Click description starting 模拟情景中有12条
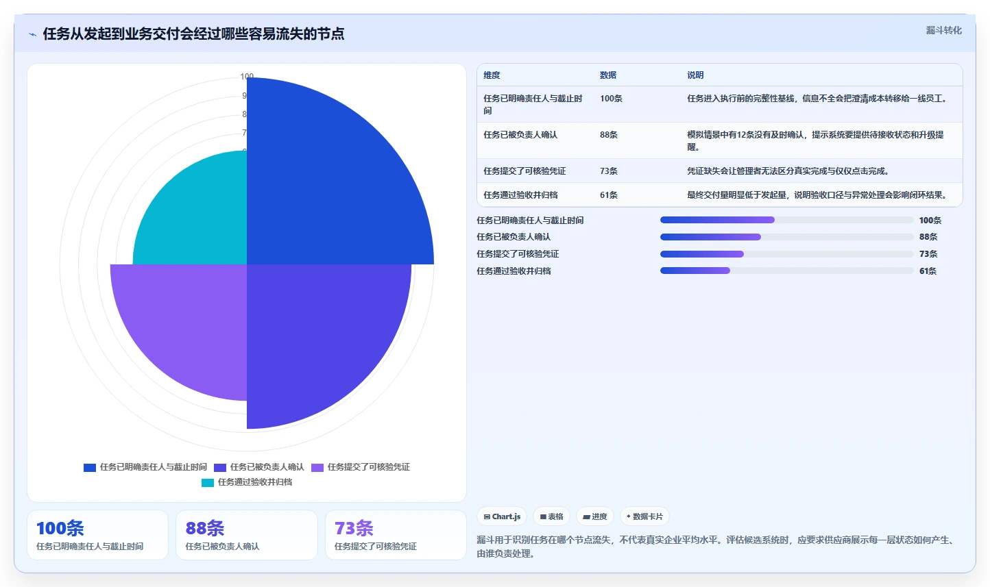990x587 pixels. click(816, 140)
